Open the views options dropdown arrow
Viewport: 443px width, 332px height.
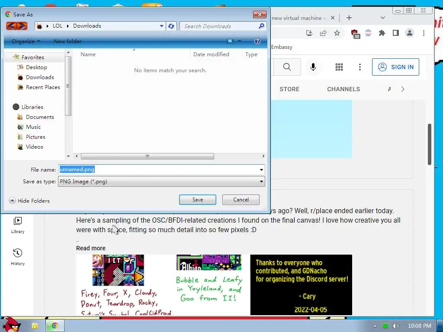pyautogui.click(x=240, y=41)
